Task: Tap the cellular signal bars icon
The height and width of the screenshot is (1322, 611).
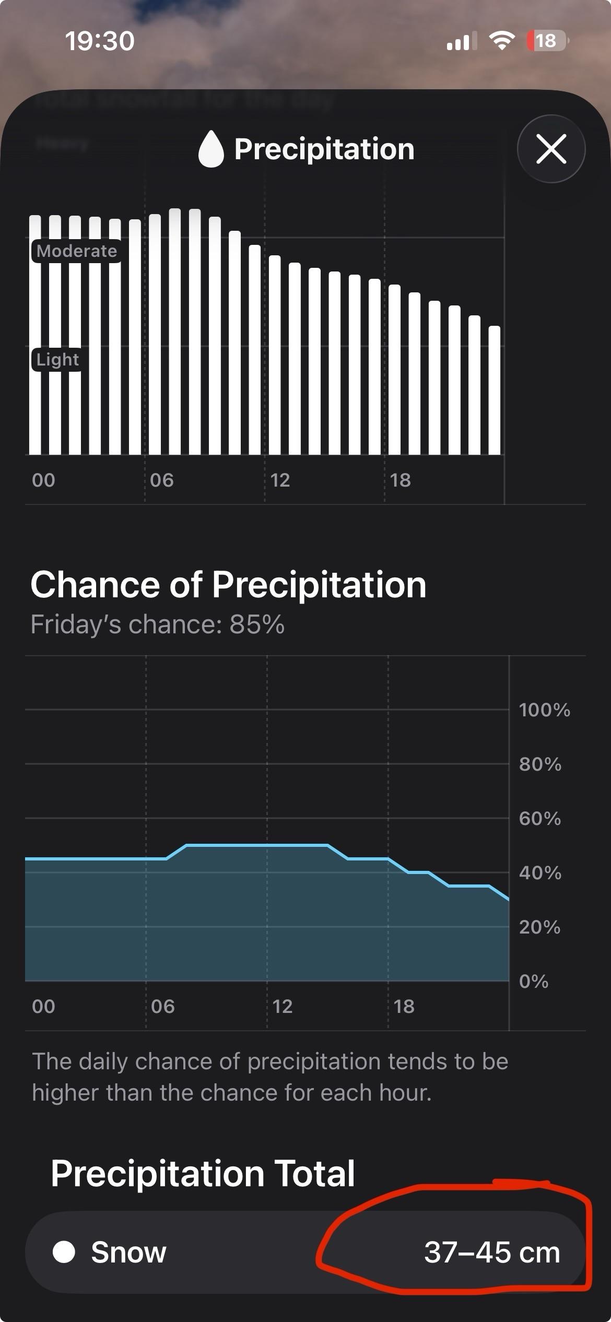Action: tap(461, 41)
